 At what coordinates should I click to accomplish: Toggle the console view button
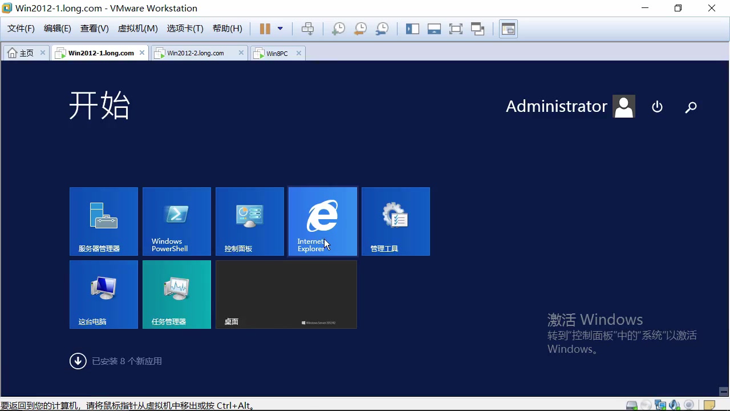click(x=508, y=29)
